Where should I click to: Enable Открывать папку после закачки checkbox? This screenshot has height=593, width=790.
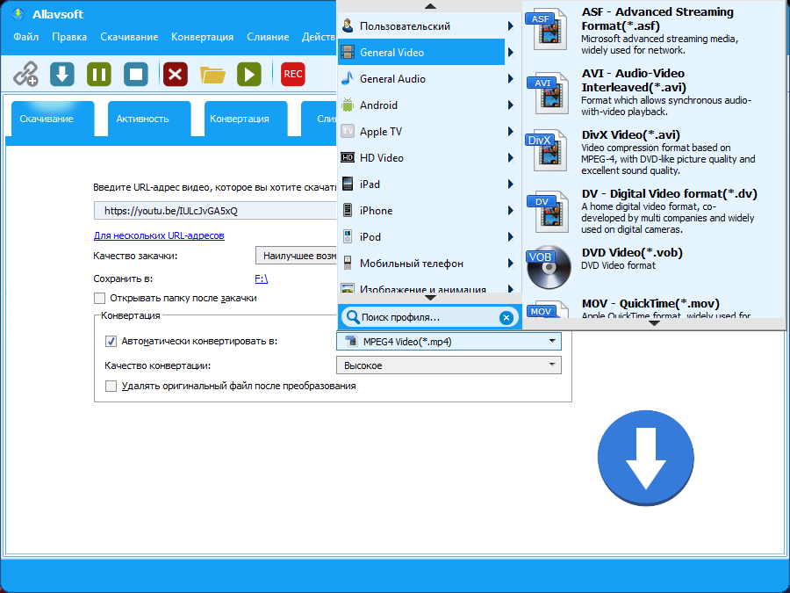(100, 298)
